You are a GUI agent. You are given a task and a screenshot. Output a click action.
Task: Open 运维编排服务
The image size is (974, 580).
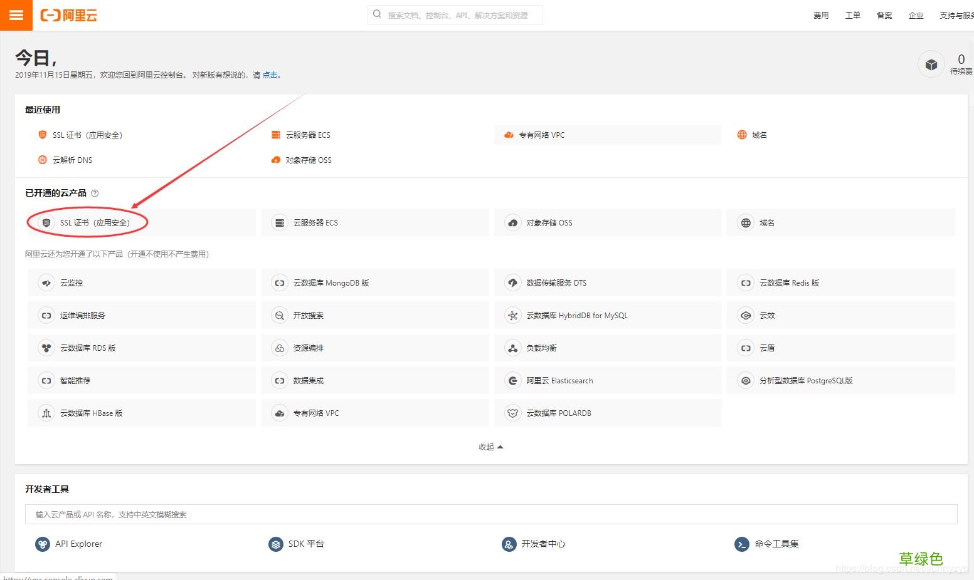142,315
